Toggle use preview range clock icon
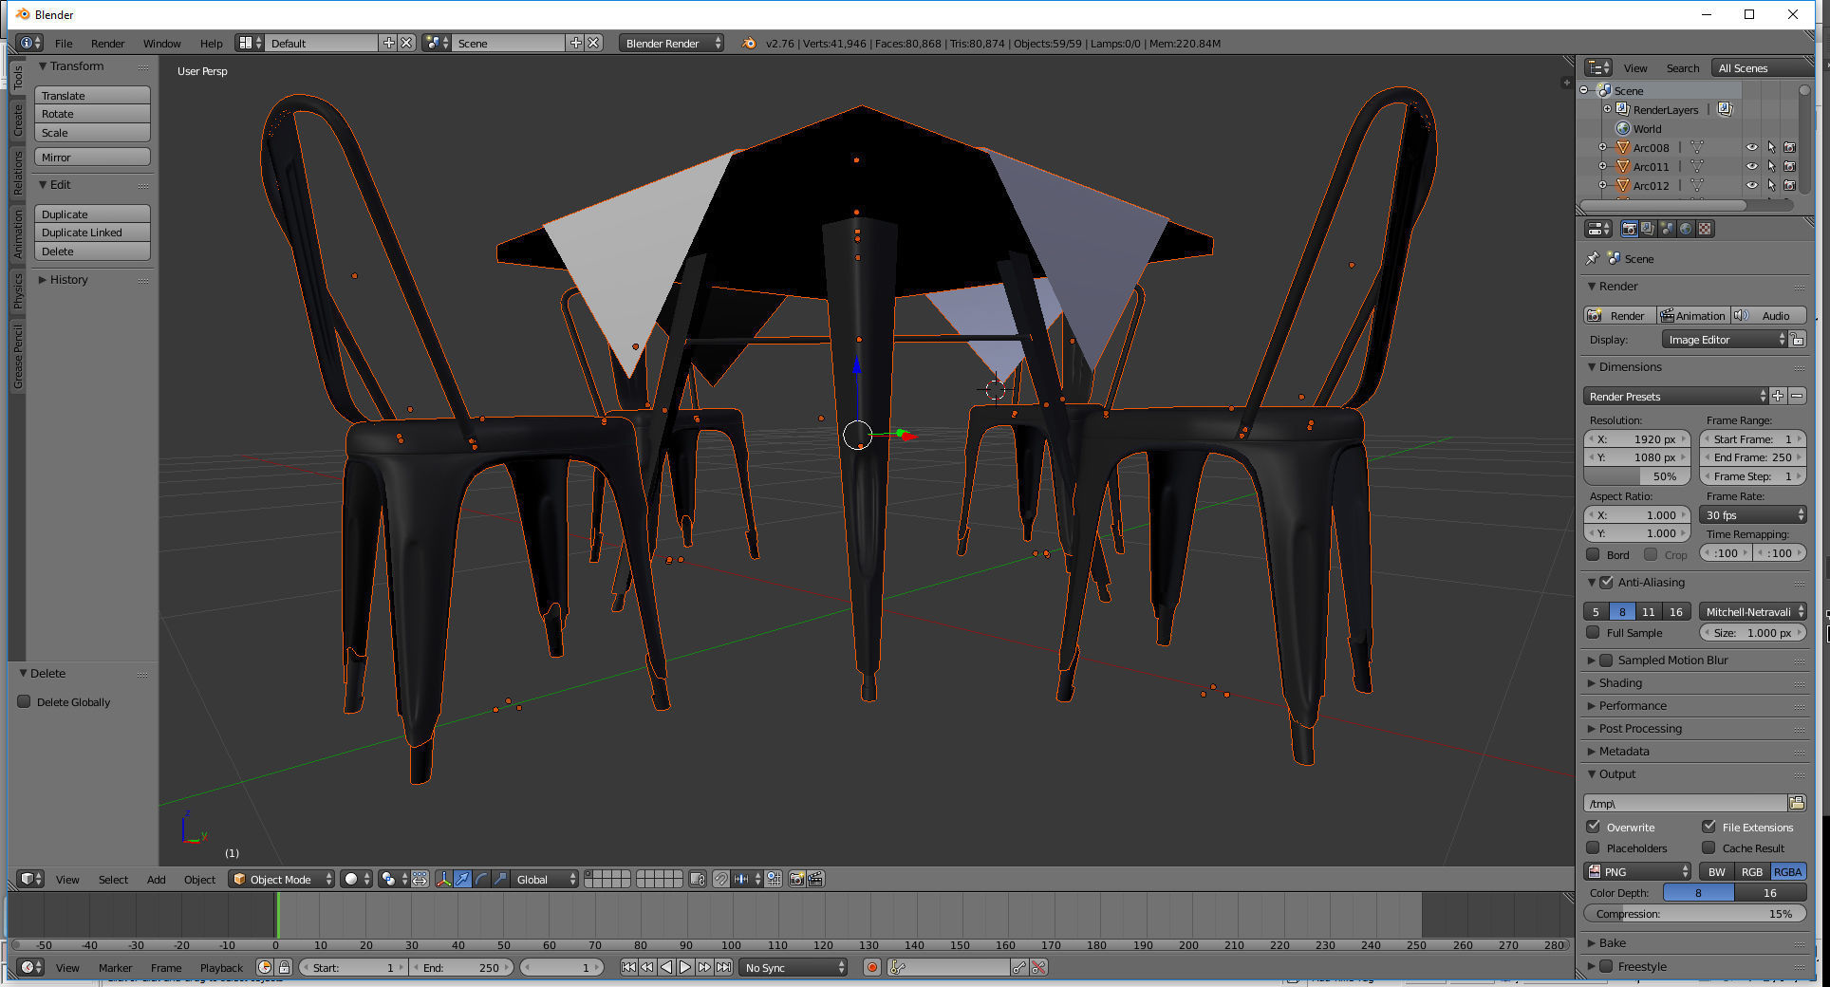 pos(265,967)
